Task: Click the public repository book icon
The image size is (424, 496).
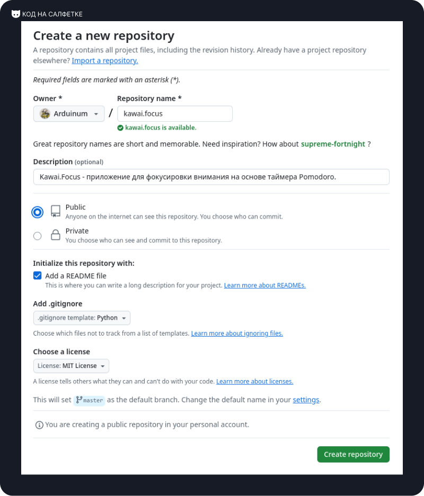Action: [56, 211]
